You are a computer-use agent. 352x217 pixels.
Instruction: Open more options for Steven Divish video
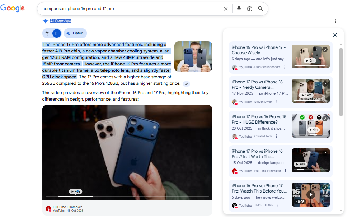click(277, 102)
